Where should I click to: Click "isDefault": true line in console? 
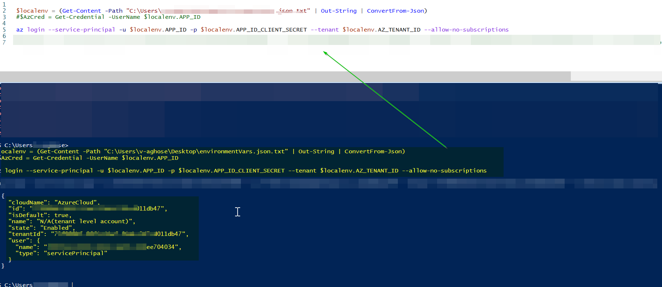click(x=40, y=215)
